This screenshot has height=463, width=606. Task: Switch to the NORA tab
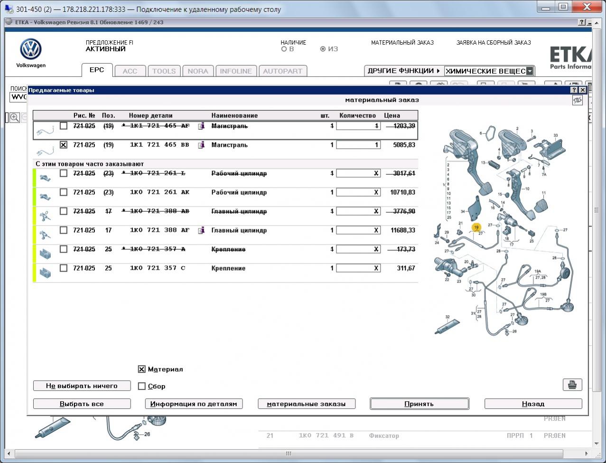[x=198, y=71]
